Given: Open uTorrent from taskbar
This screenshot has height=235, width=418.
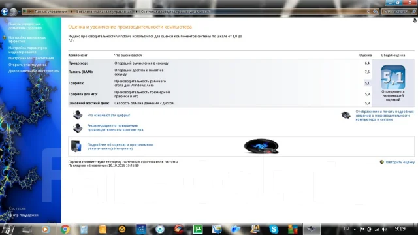Looking at the screenshot, I should tap(198, 229).
